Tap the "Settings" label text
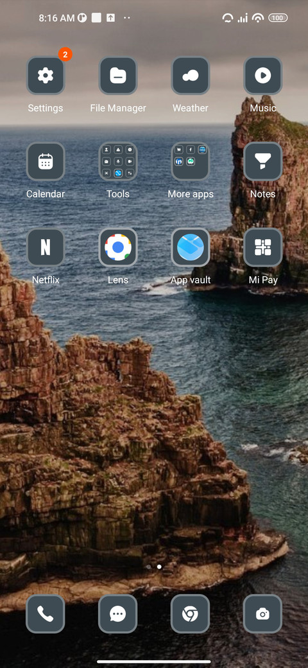 (46, 108)
